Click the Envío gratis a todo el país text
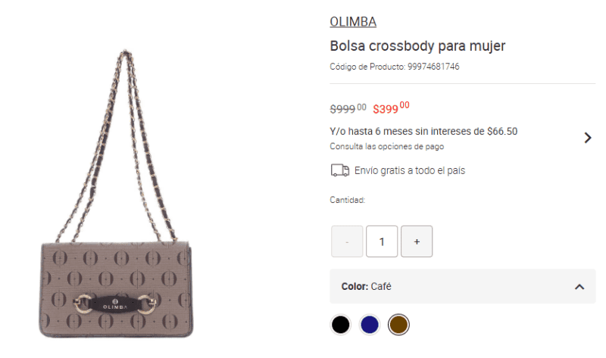The height and width of the screenshot is (358, 606). (x=410, y=170)
